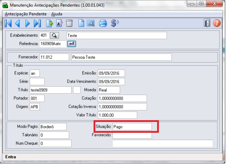The height and width of the screenshot is (165, 226).
Task: Confirm Referência with blue return button
Action: pos(72,44)
